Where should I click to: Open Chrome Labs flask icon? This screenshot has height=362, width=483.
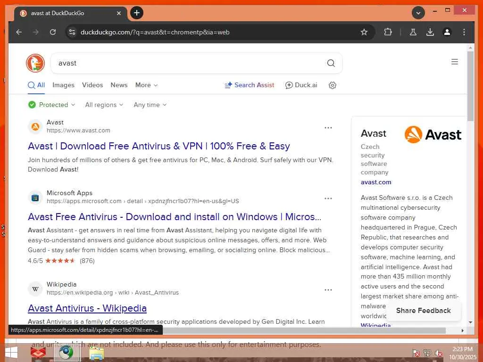coord(413,32)
